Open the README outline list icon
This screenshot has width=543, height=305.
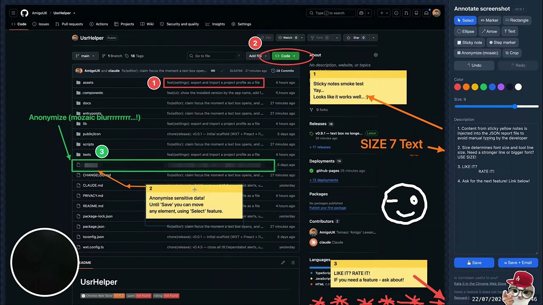(x=293, y=263)
